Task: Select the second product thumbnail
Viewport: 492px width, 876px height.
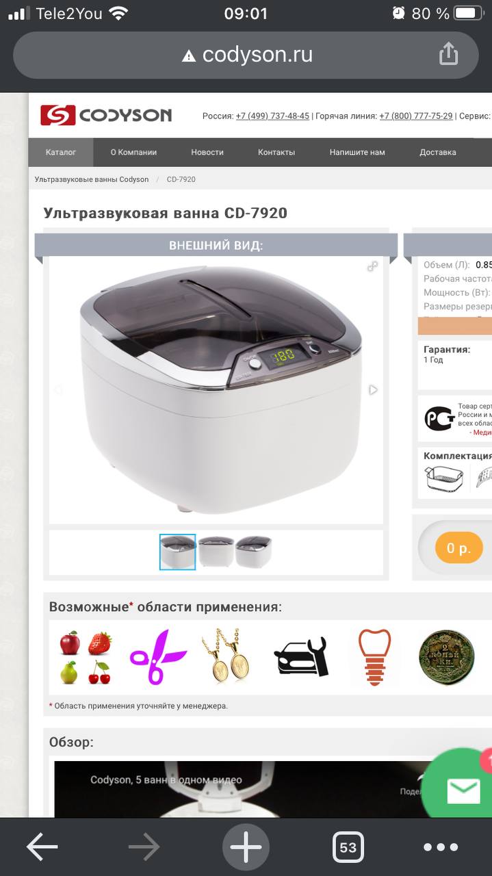Action: pyautogui.click(x=216, y=552)
